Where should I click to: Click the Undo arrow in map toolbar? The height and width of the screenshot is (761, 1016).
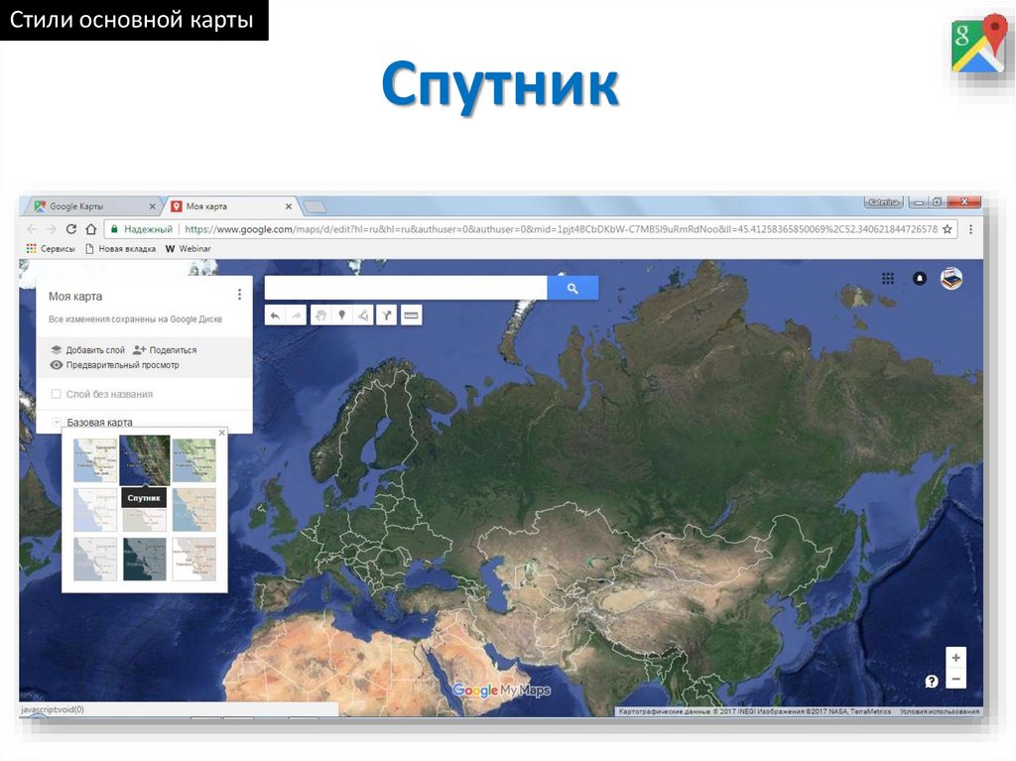pos(276,316)
